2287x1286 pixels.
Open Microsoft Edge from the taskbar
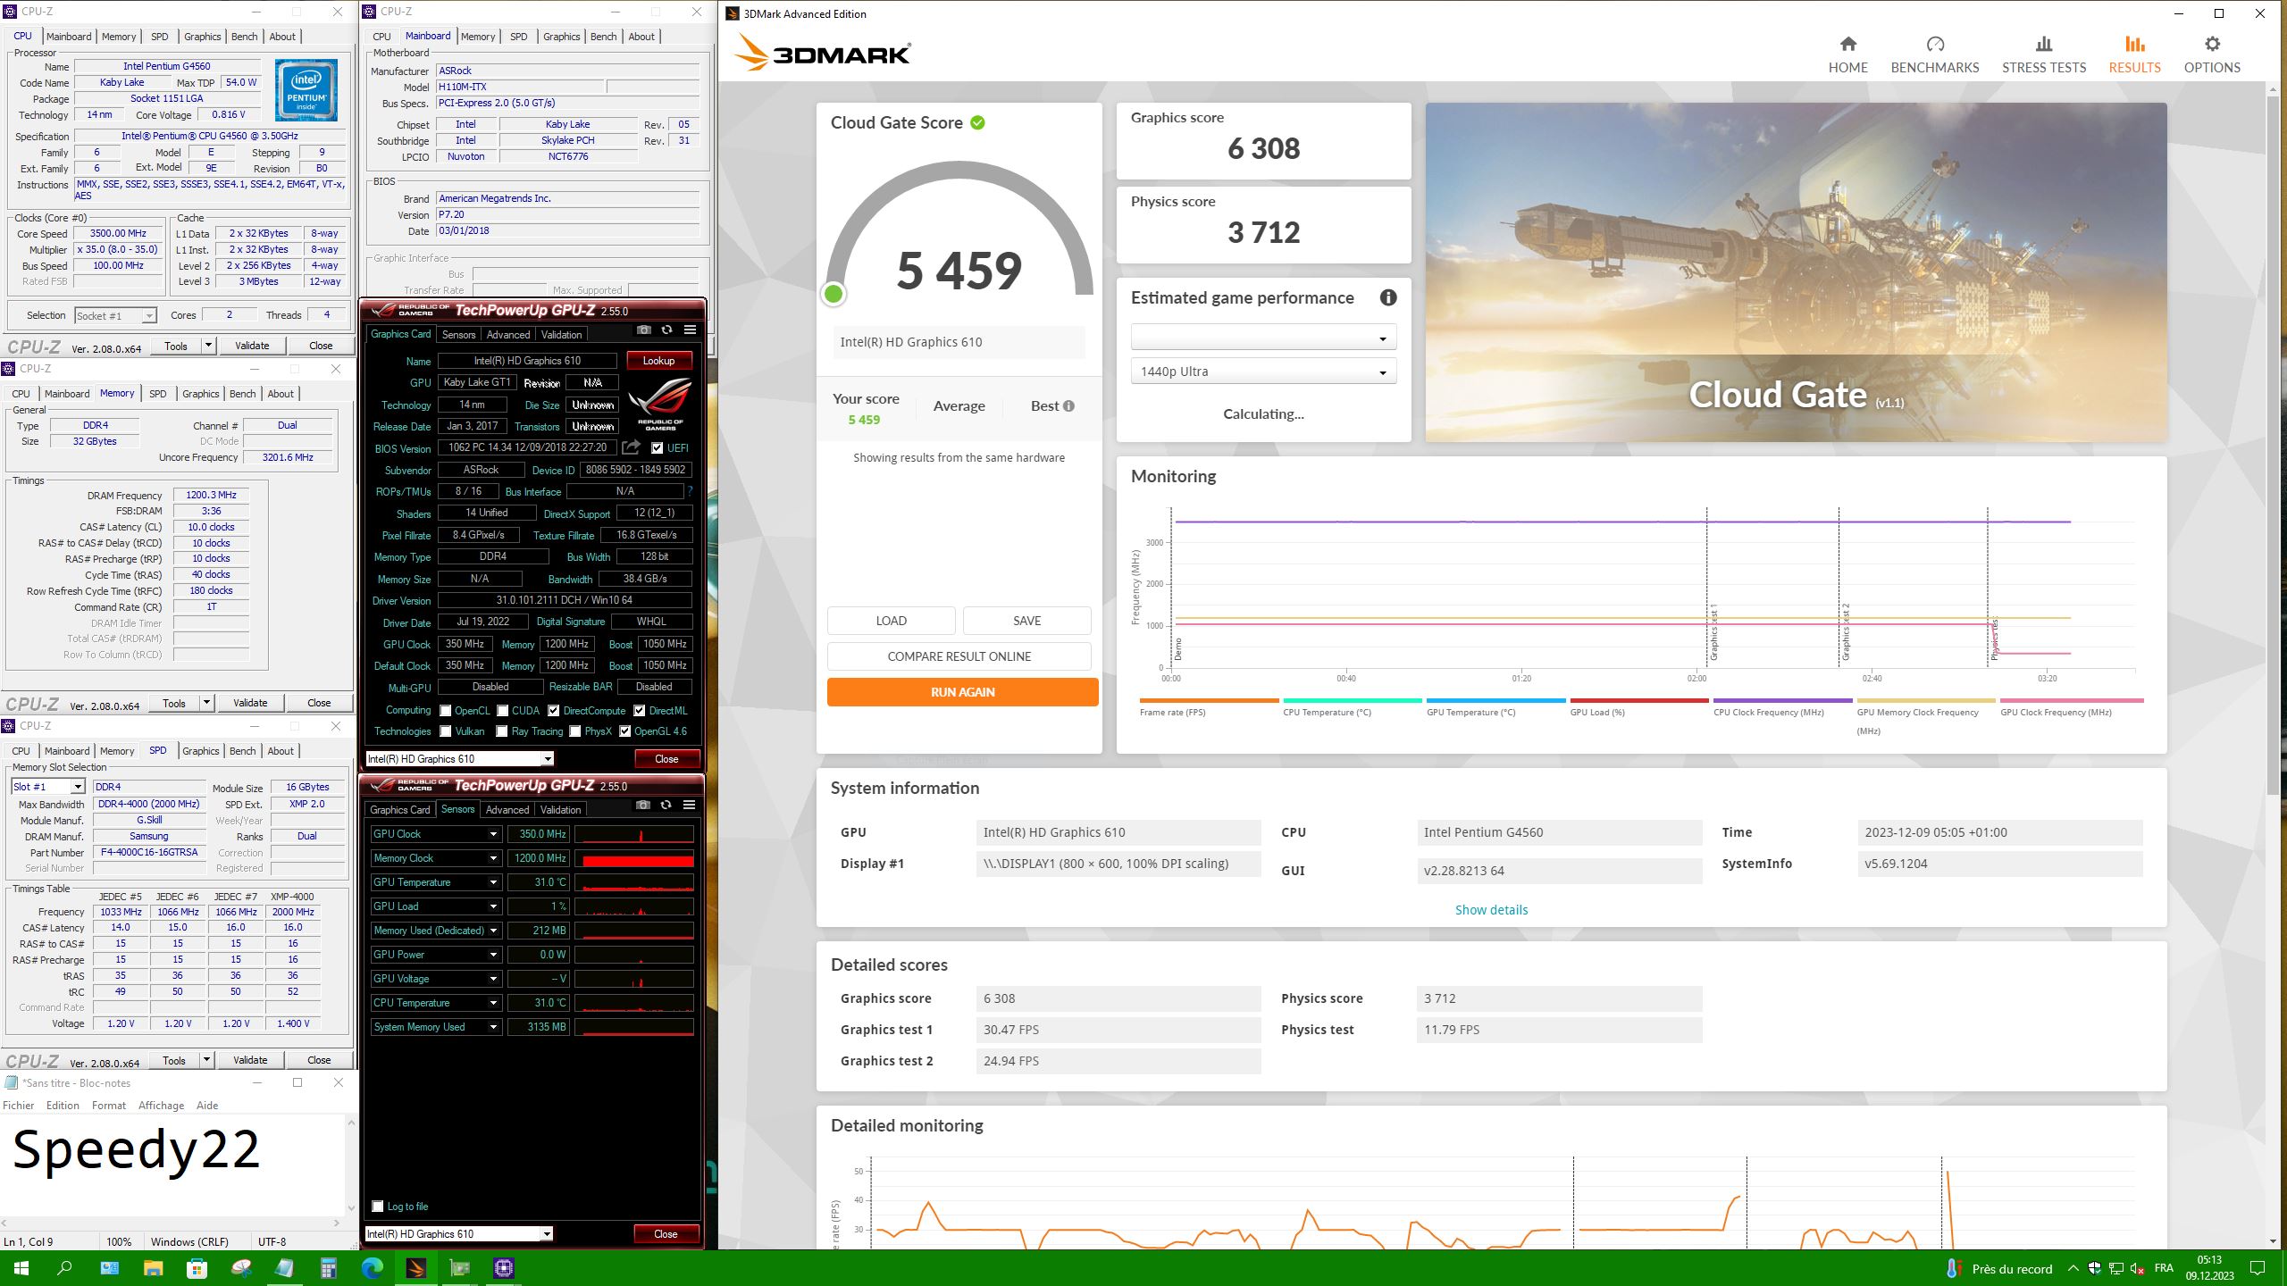coord(373,1268)
